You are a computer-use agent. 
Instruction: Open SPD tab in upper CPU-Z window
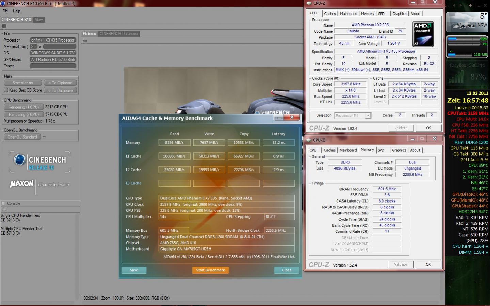click(x=381, y=14)
